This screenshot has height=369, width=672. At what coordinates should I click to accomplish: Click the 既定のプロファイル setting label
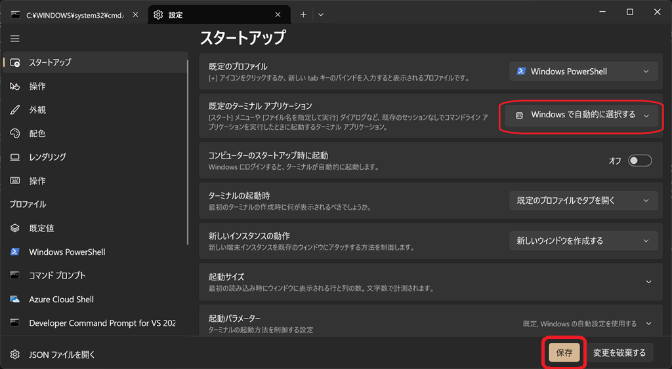pos(238,66)
